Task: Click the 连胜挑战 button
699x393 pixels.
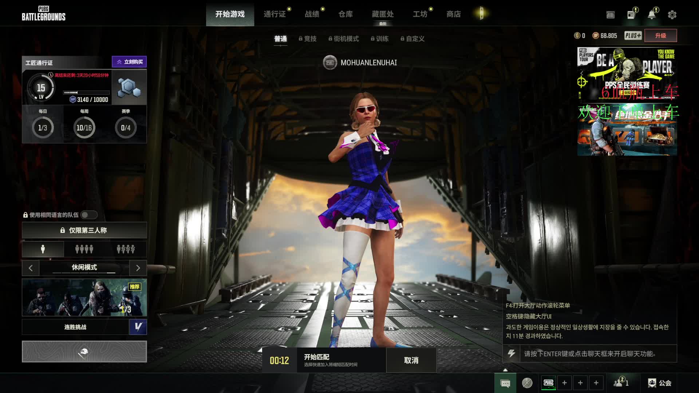Action: click(x=75, y=327)
